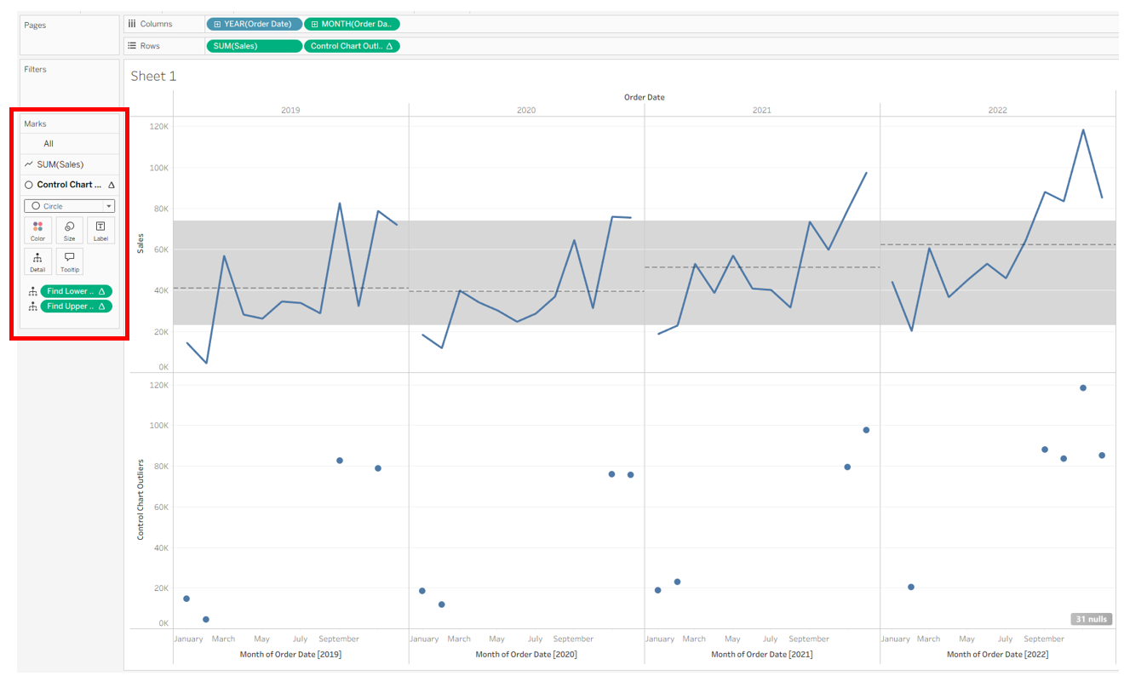
Task: Click the Rows shelf icon
Action: click(x=132, y=46)
